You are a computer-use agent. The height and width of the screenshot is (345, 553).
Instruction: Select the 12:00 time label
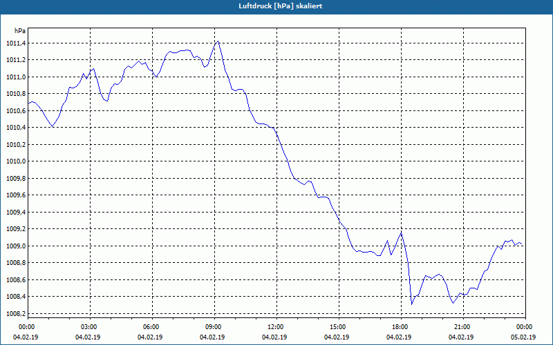click(x=275, y=327)
